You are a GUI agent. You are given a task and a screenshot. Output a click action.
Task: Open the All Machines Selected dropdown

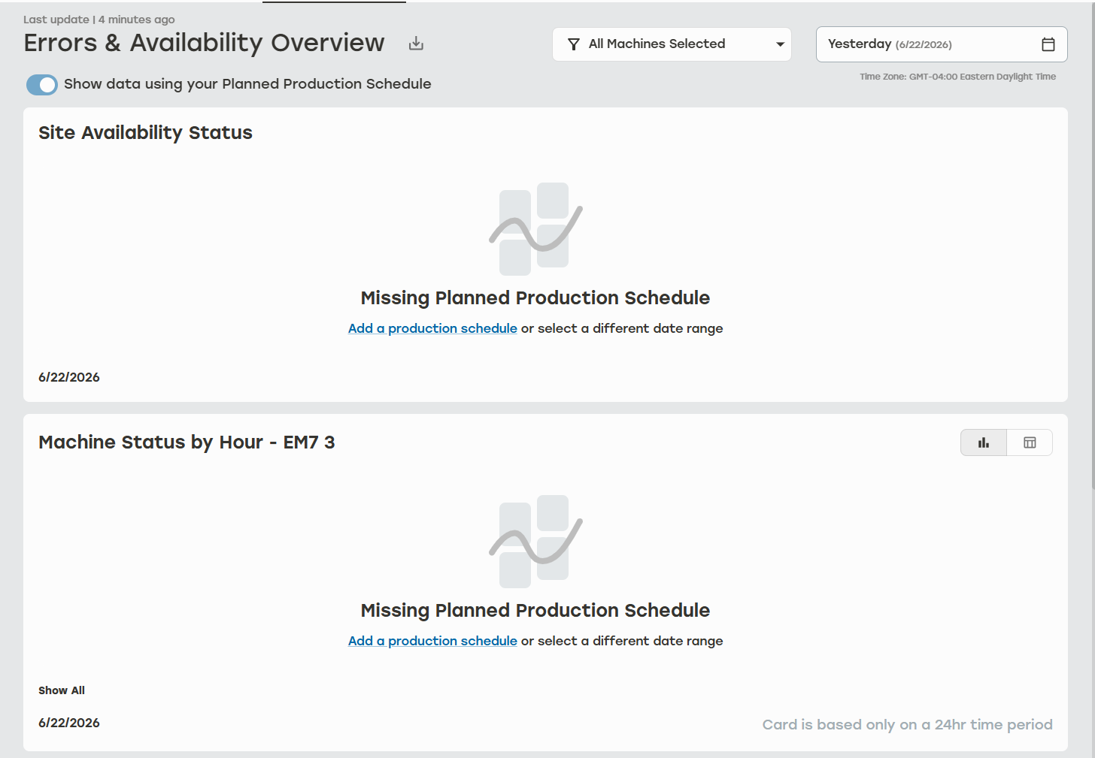tap(672, 44)
